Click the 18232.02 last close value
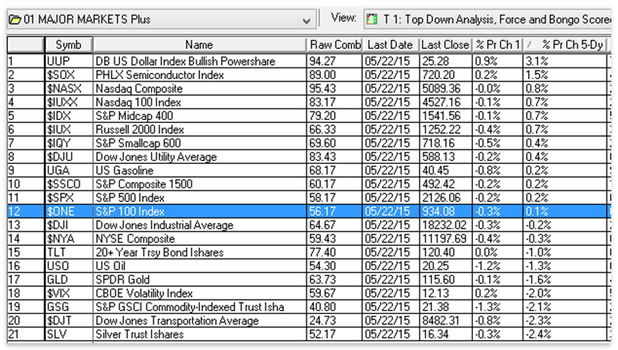 point(444,225)
